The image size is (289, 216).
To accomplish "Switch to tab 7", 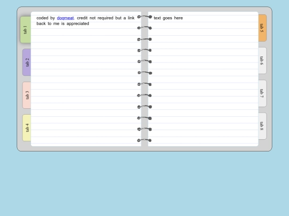I will [x=262, y=93].
